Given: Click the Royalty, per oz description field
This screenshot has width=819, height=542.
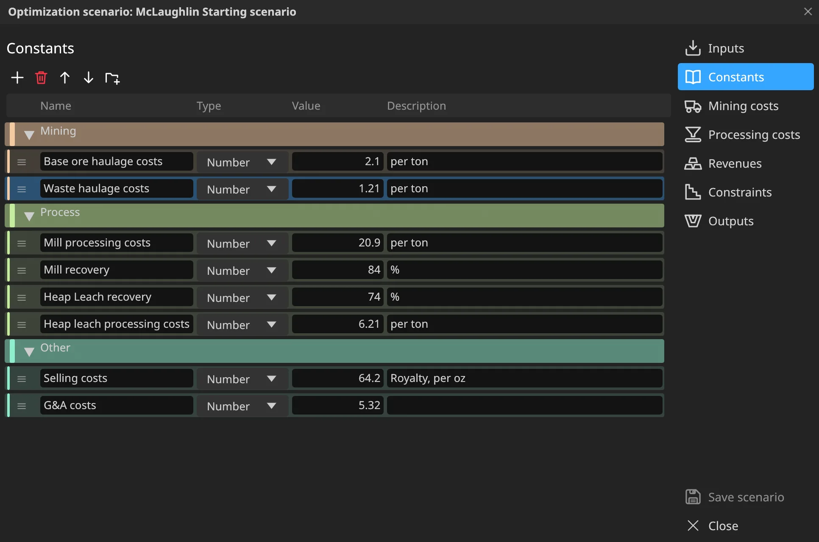Looking at the screenshot, I should 525,378.
